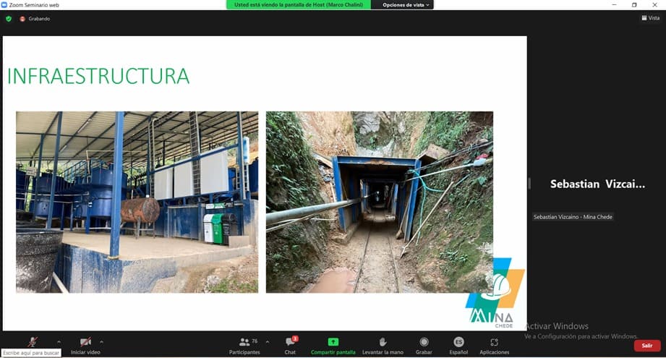Click Compartir pantalla to share screen
Viewport: 666px width, 358px height.
333,346
